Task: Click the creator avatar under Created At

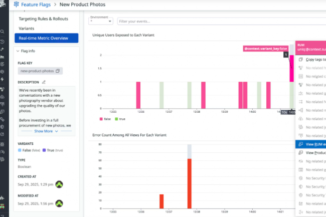Action: [59, 184]
